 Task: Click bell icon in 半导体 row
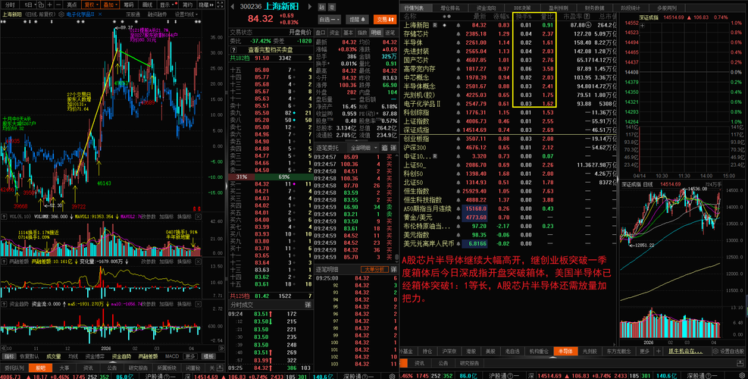click(x=459, y=42)
